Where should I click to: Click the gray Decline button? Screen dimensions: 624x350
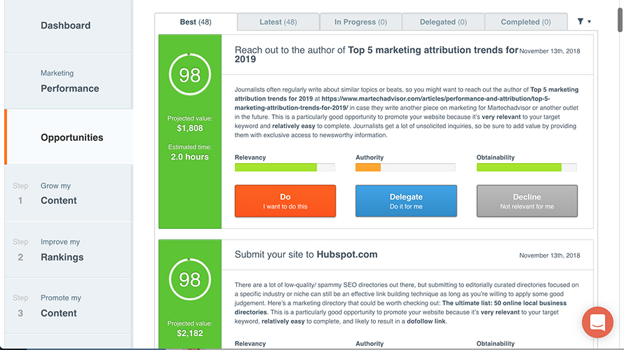pos(527,201)
